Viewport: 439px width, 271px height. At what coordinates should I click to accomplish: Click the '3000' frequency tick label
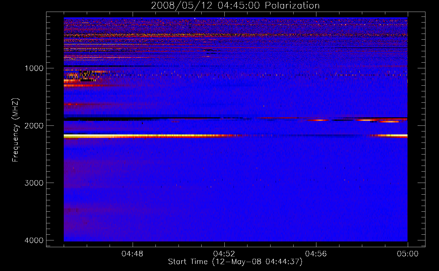[34, 183]
